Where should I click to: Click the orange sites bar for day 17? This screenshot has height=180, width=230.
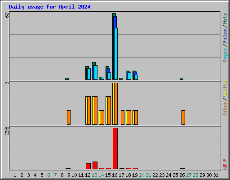123,117
